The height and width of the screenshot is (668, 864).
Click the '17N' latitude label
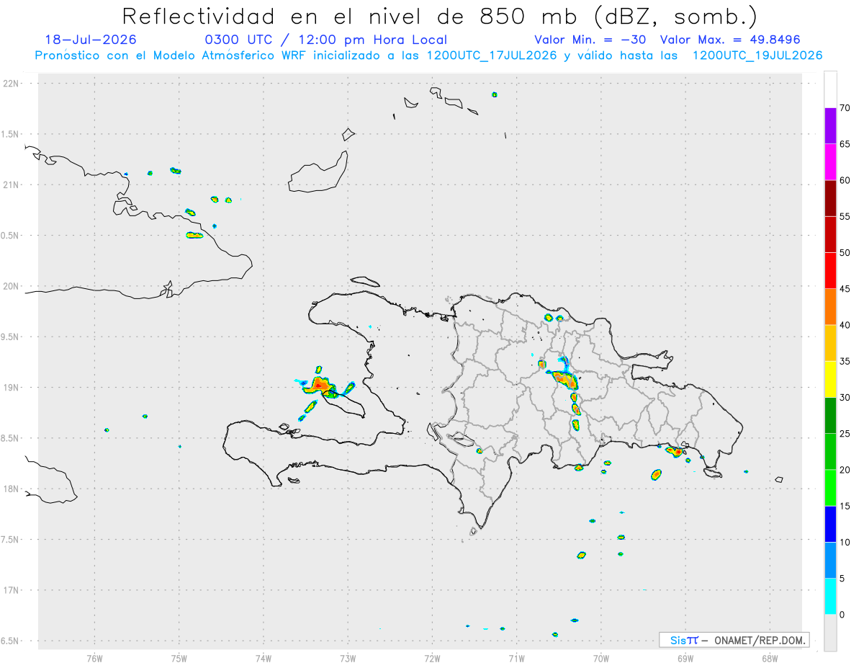(12, 590)
